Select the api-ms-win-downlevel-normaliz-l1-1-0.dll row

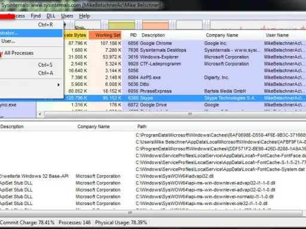click(153, 197)
